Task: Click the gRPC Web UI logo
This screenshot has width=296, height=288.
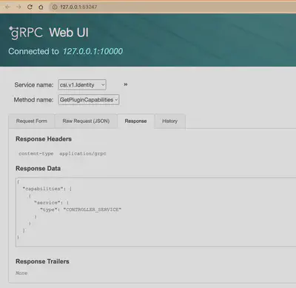Action: 49,33
